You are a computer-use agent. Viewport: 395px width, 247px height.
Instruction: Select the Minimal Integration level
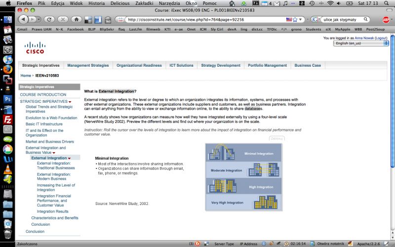[x=243, y=153]
